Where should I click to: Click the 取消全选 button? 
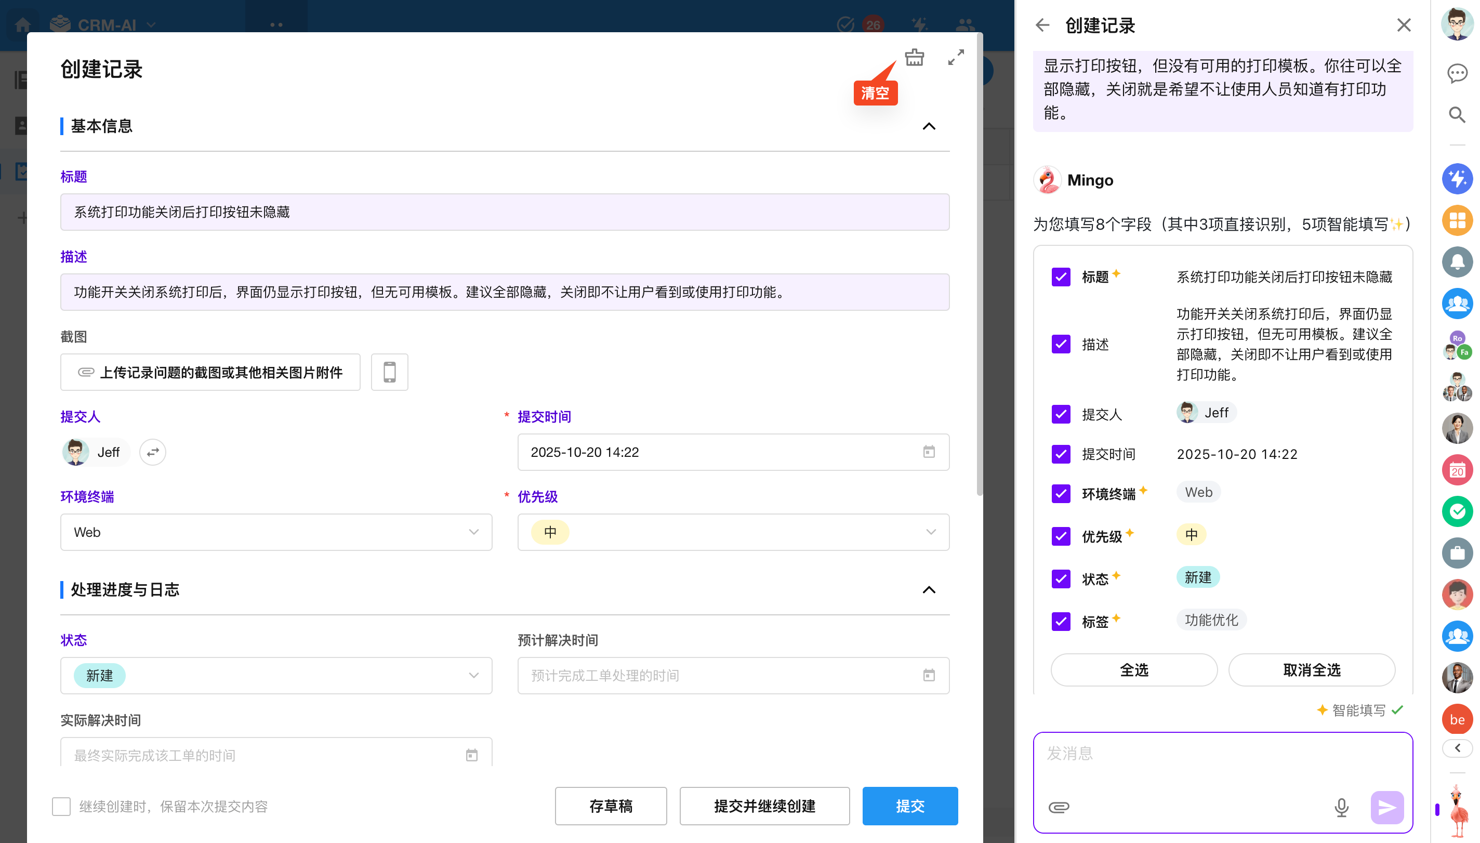(1311, 670)
